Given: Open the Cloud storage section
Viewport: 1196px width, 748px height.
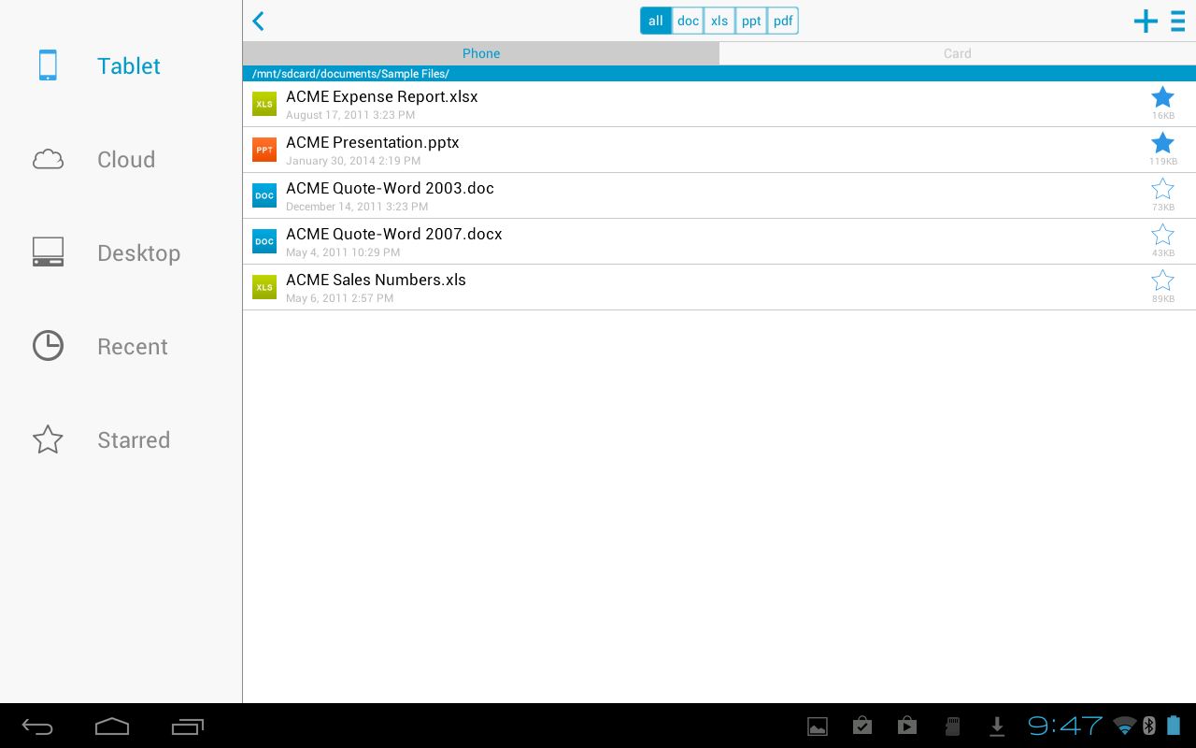Looking at the screenshot, I should 48,159.
